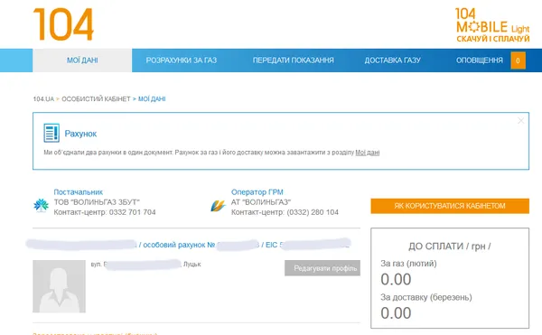Click the 0.00 amount for delivery
The width and height of the screenshot is (542, 335).
coord(396,313)
